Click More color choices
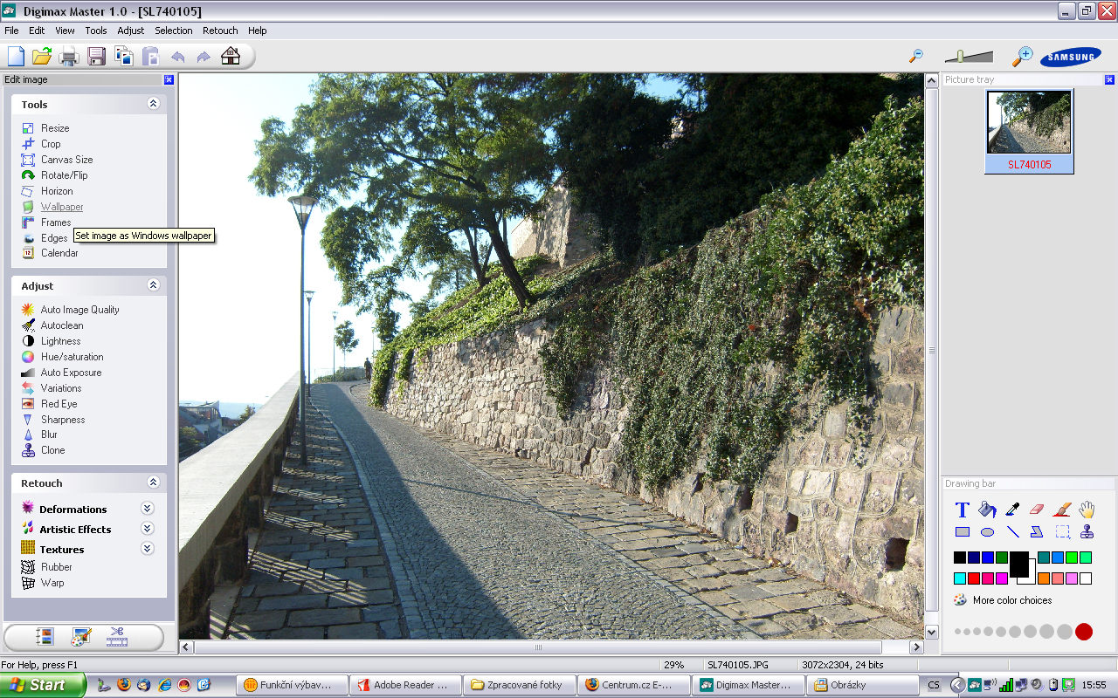Viewport: 1118px width, 698px height. 1011,600
